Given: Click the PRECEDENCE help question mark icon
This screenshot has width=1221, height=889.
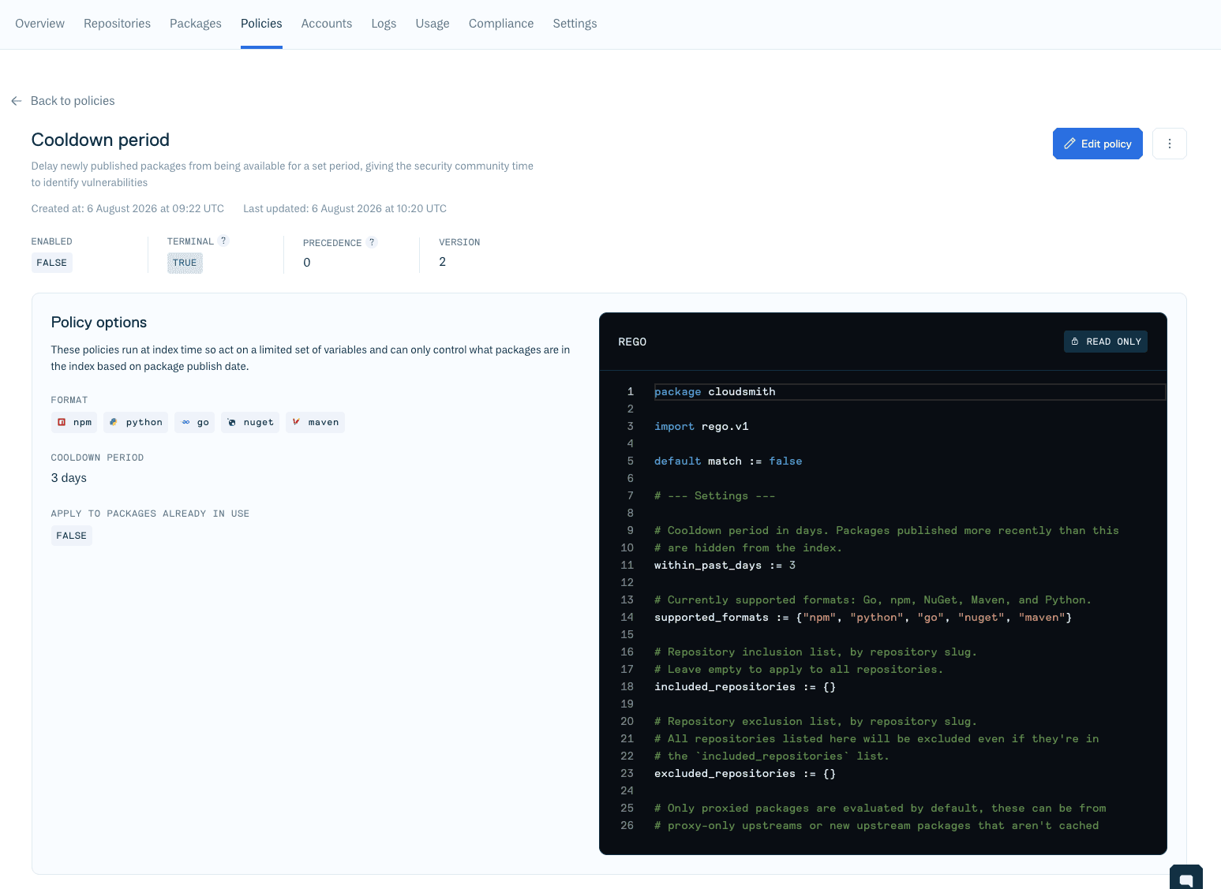Looking at the screenshot, I should coord(372,242).
